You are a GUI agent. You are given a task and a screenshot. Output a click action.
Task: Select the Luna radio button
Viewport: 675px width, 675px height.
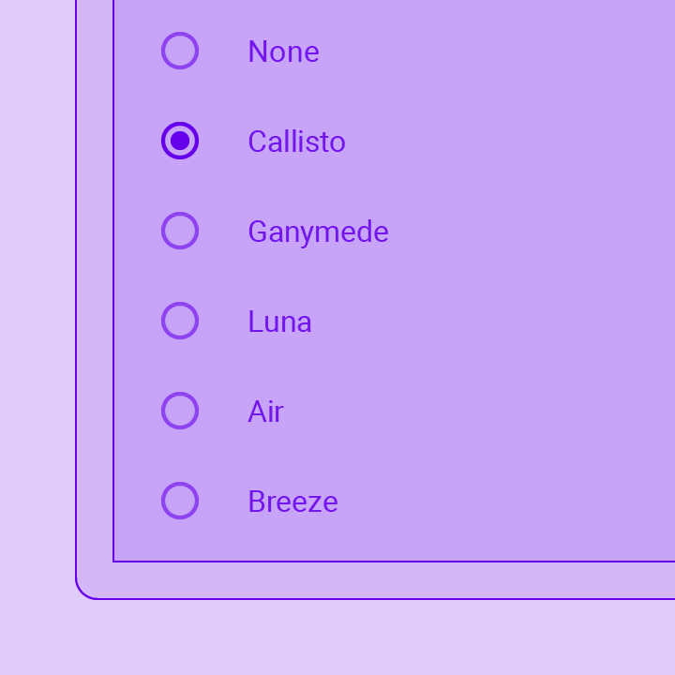point(180,321)
